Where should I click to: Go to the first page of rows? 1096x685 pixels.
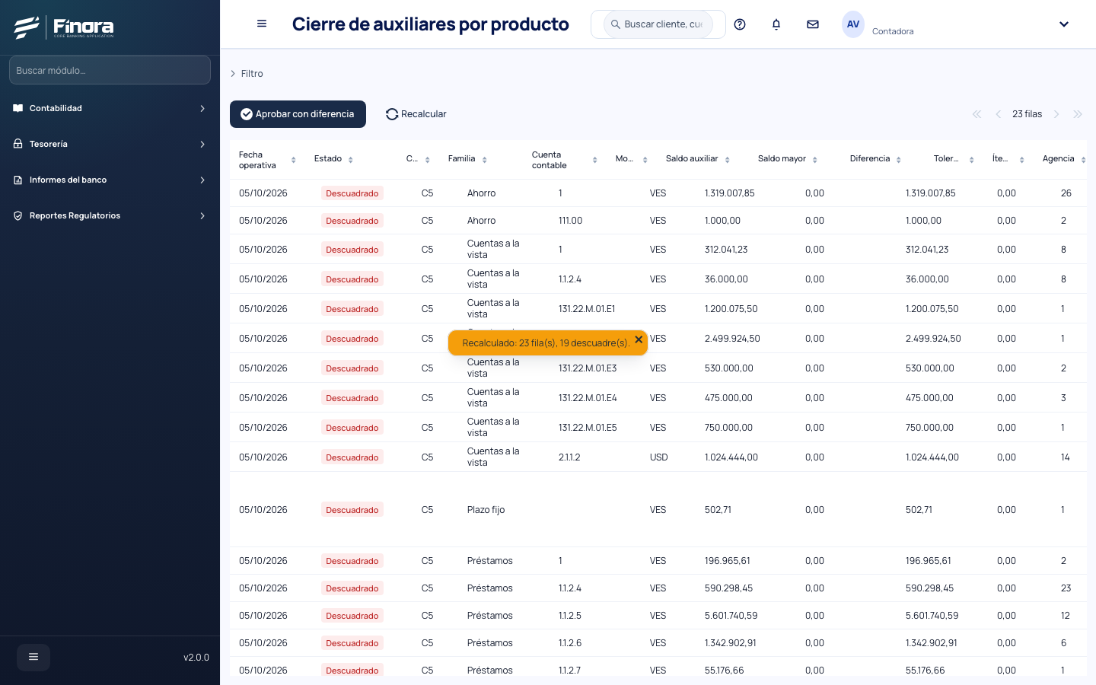tap(977, 114)
